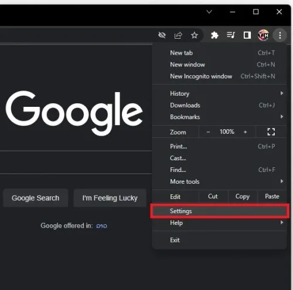Viewport: 293px width, 290px height.
Task: Open tab search chevron in title bar
Action: [x=209, y=12]
